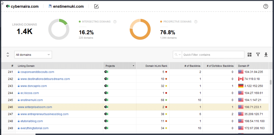Screen dimensions: 274x135
Task: Open the help question mark icon
Action: [265, 6]
